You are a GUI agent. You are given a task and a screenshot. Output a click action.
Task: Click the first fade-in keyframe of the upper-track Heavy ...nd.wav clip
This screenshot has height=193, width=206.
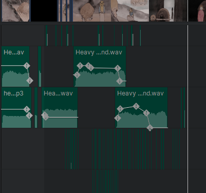pyautogui.click(x=77, y=75)
